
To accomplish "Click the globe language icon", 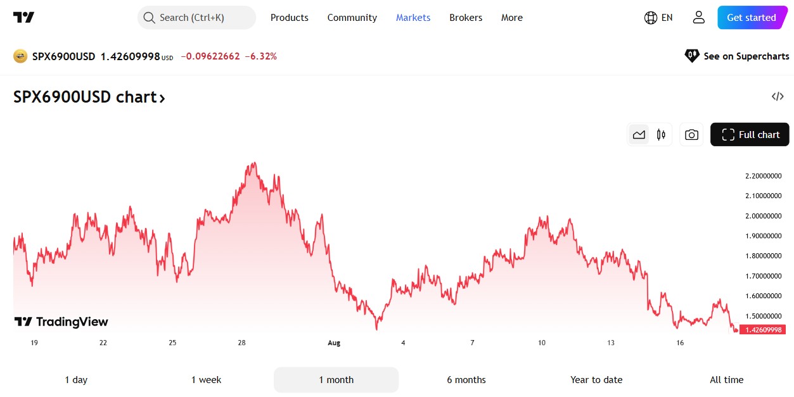I will point(650,18).
